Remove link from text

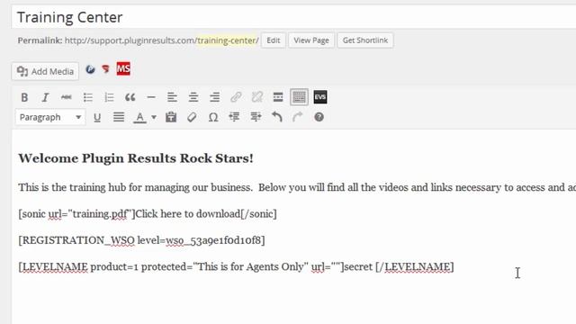coord(257,97)
